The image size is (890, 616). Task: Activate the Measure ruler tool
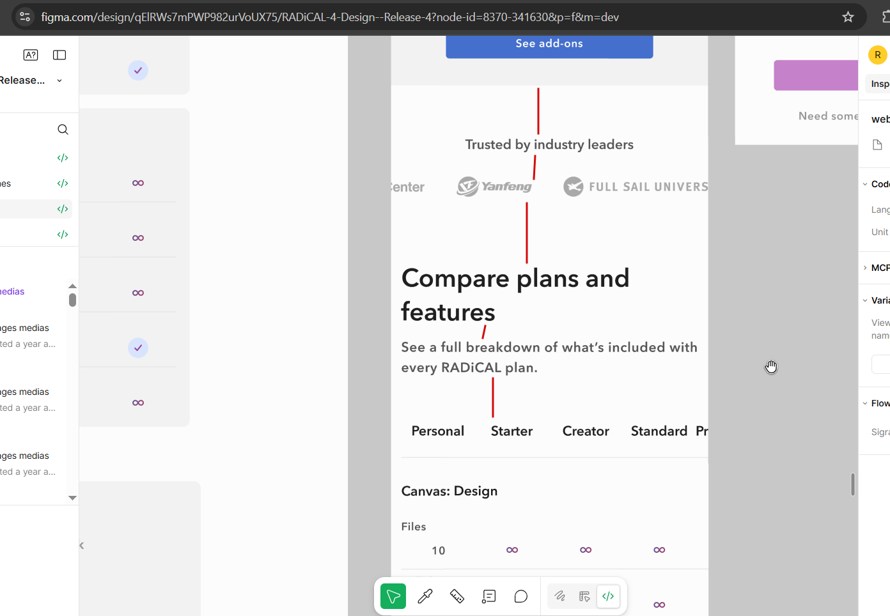(x=457, y=596)
